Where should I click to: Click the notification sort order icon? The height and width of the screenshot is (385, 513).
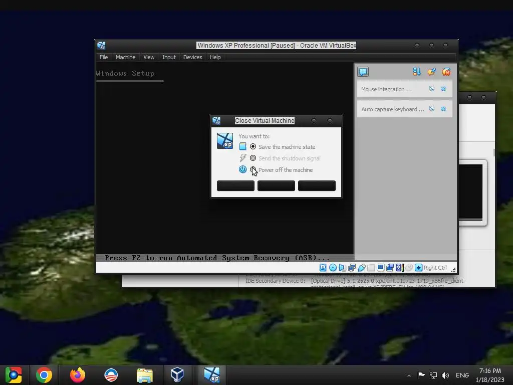[x=417, y=72]
